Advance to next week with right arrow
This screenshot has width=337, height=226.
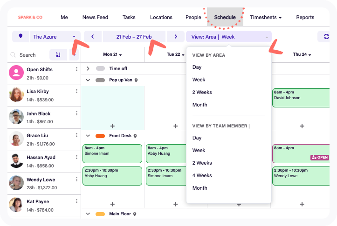(x=175, y=37)
